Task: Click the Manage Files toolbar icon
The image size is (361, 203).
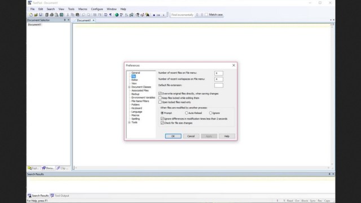Action: (47, 15)
